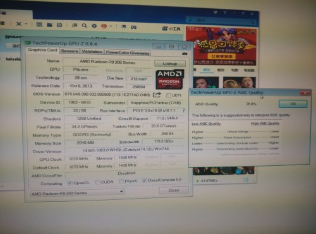The width and height of the screenshot is (316, 234).
Task: Click the game advertisement banner
Action: [221, 46]
